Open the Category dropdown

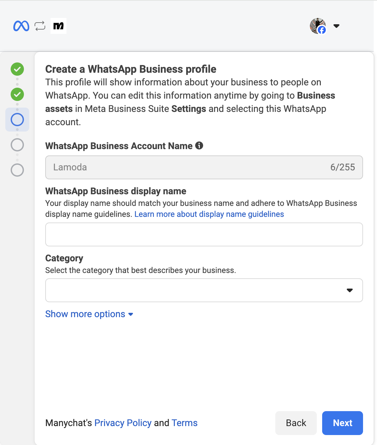pos(203,290)
